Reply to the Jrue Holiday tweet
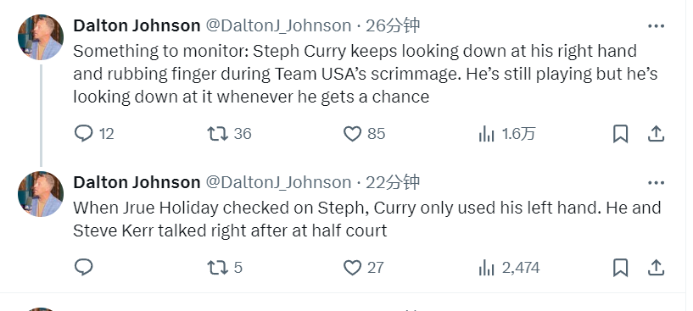693x311 pixels. pyautogui.click(x=83, y=267)
